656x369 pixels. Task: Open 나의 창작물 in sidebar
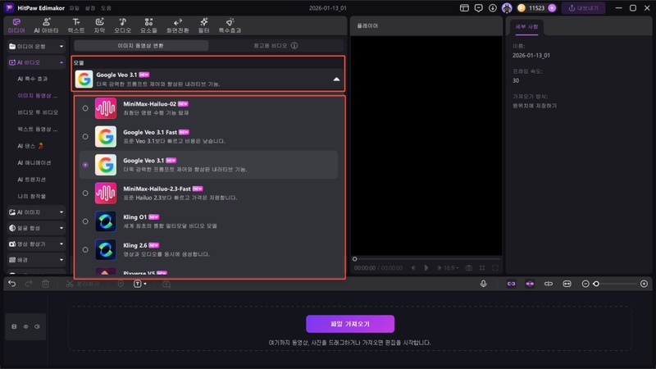31,196
